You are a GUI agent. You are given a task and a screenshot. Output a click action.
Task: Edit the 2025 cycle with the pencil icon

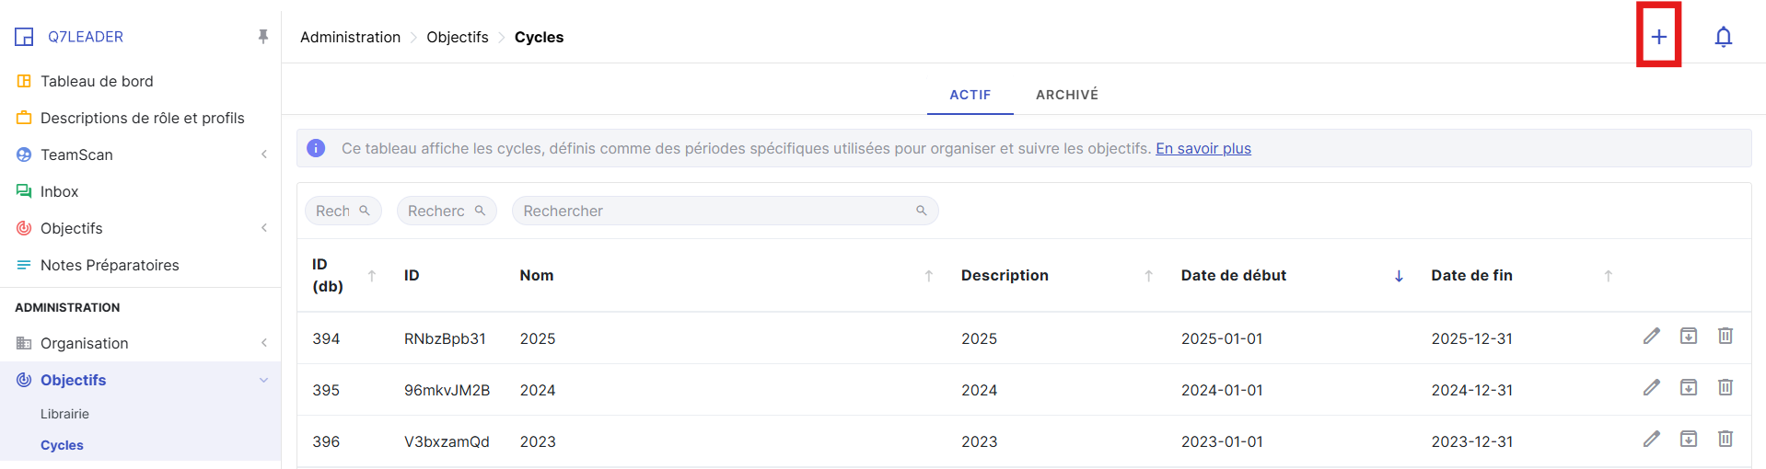coord(1651,337)
